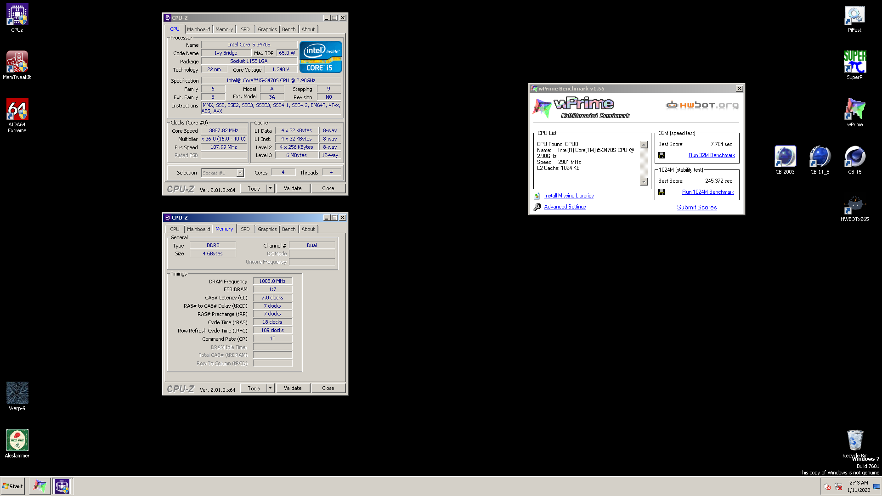Viewport: 882px width, 496px height.
Task: Click the Core Speed value field
Action: pyautogui.click(x=224, y=130)
